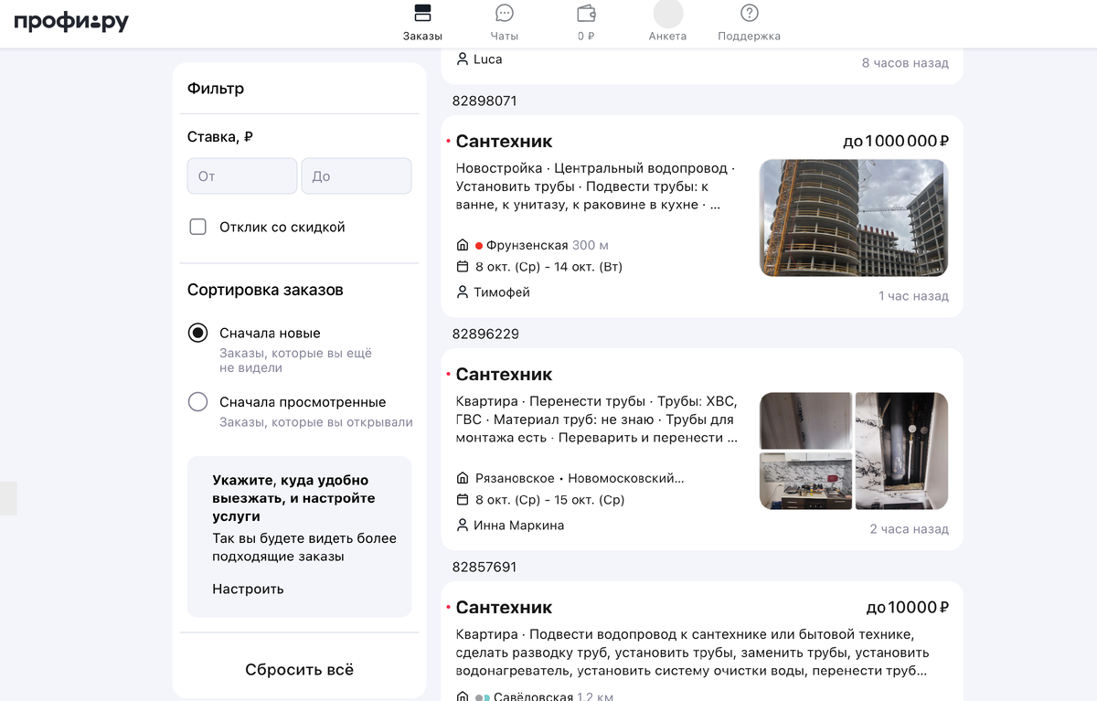Select the Сначала новые radio button

coord(197,333)
